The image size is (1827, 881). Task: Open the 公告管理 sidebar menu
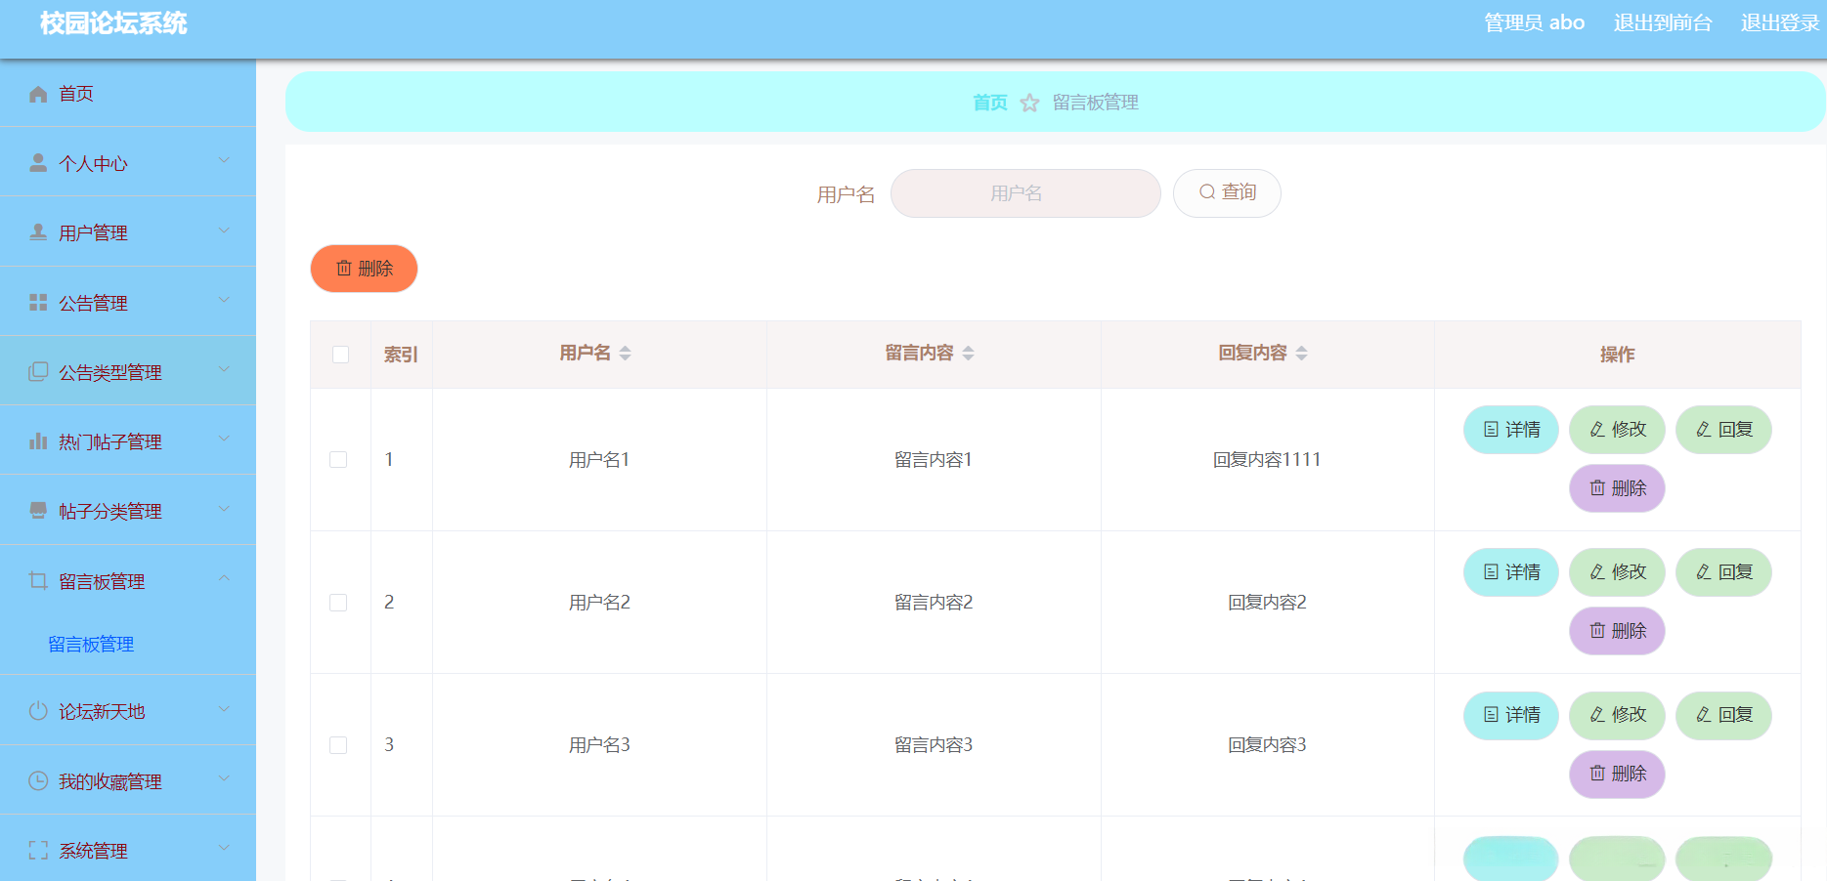click(128, 303)
